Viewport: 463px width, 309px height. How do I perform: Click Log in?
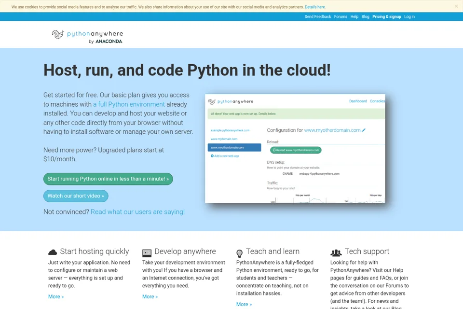pos(409,16)
